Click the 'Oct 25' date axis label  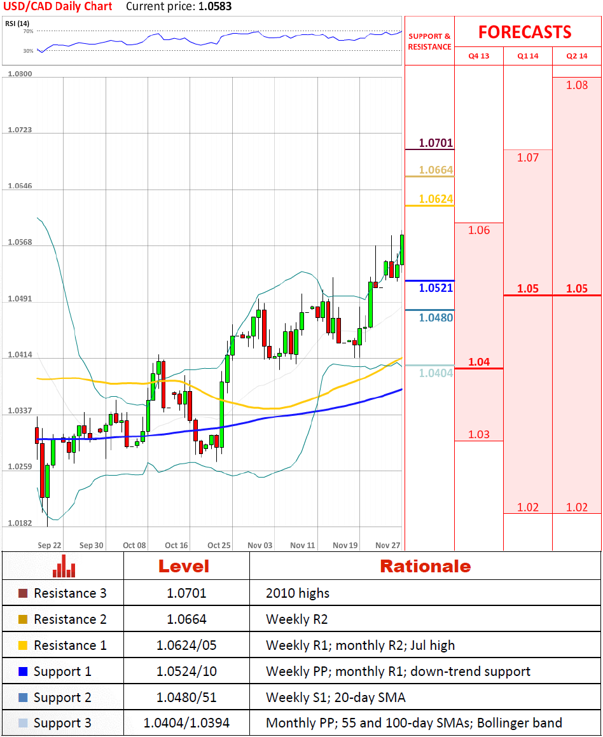[219, 545]
